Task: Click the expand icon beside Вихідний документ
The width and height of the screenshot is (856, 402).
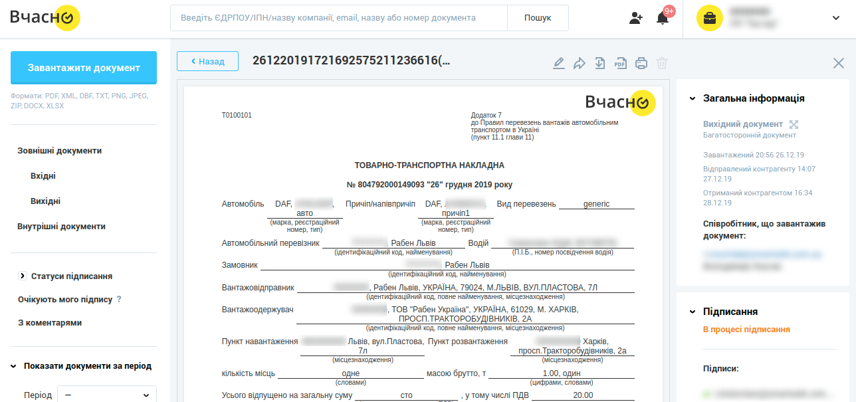Action: [x=794, y=124]
